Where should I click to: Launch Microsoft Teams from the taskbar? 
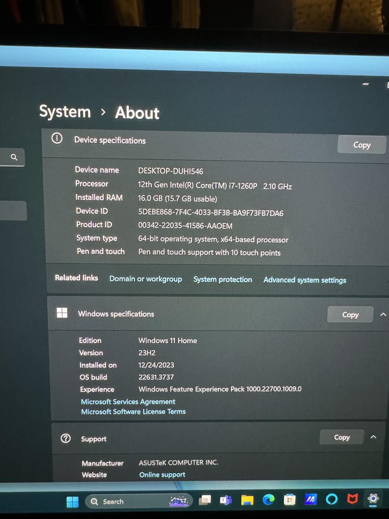tap(226, 500)
